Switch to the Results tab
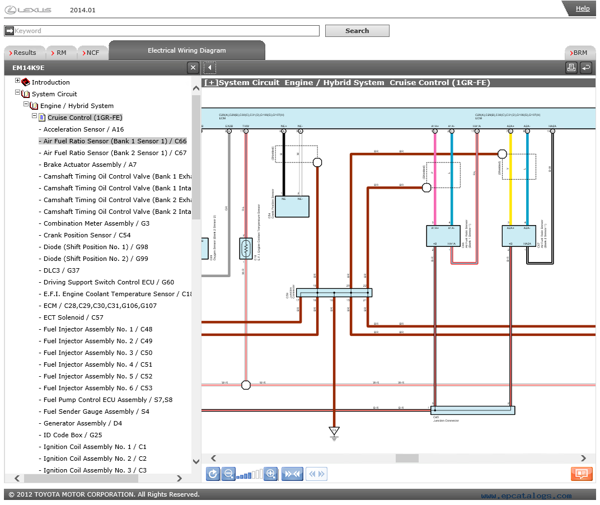 click(x=25, y=53)
